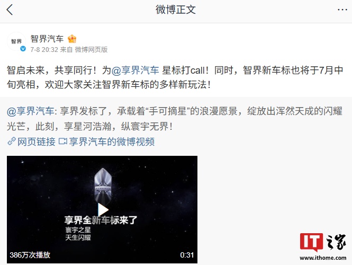Click the 微博正文 page title
The image size is (352, 265).
(176, 10)
